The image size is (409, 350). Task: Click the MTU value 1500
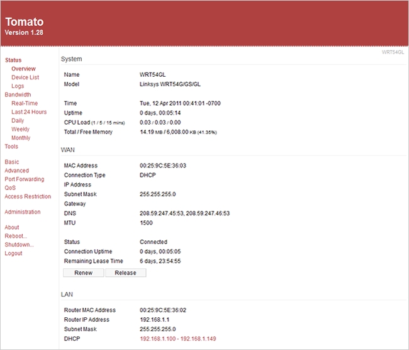147,223
